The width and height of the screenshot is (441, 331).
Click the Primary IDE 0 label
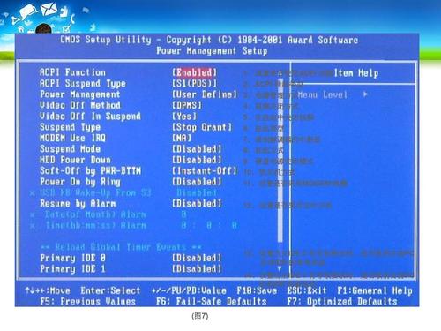pyautogui.click(x=72, y=258)
